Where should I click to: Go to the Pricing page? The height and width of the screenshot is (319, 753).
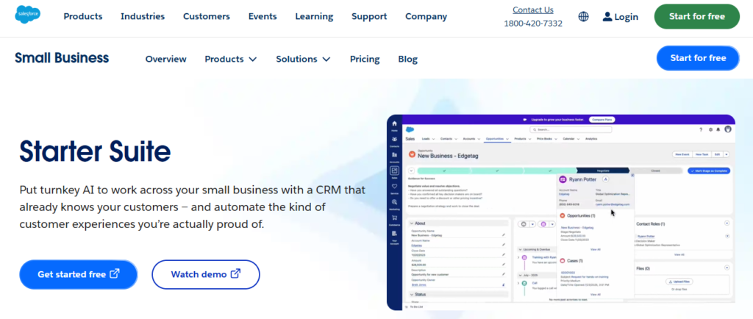coord(365,59)
